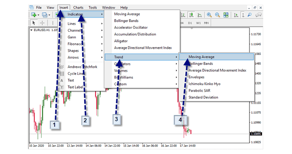Expand the Trend submenu
The height and width of the screenshot is (154, 292).
coord(141,57)
